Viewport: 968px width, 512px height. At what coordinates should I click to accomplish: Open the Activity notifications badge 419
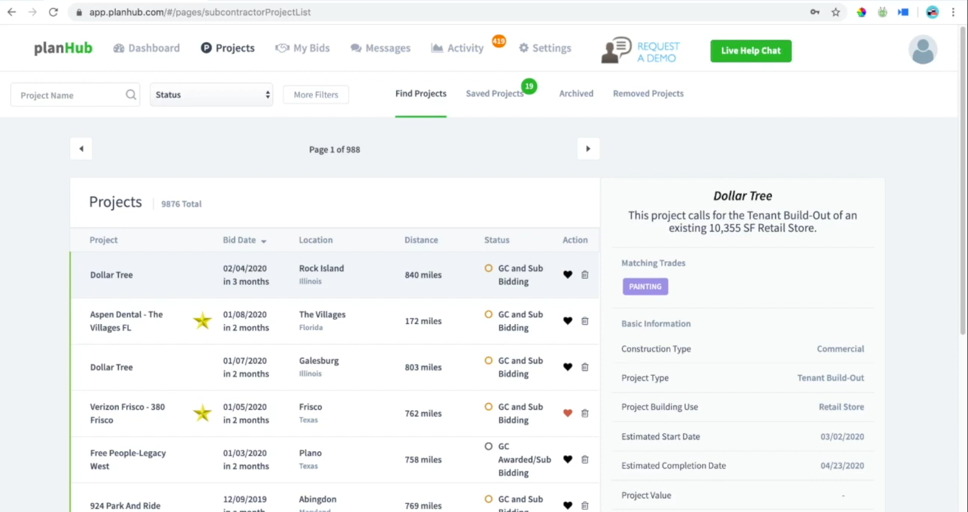(x=498, y=41)
